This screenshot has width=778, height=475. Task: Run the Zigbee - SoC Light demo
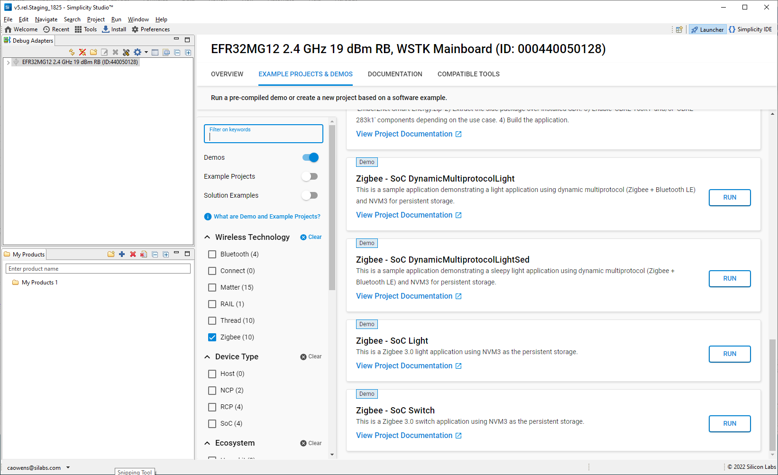click(x=729, y=354)
